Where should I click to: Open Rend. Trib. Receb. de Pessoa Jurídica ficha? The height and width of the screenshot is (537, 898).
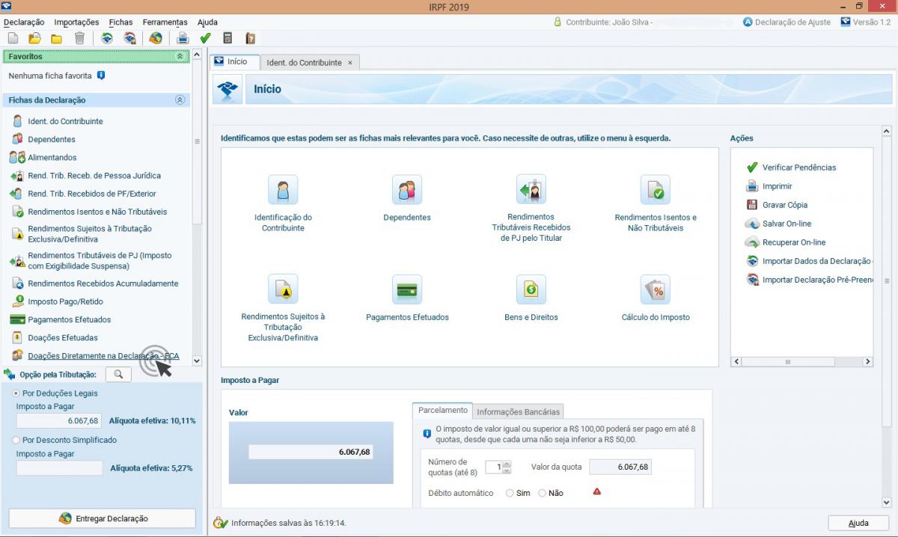pyautogui.click(x=94, y=176)
